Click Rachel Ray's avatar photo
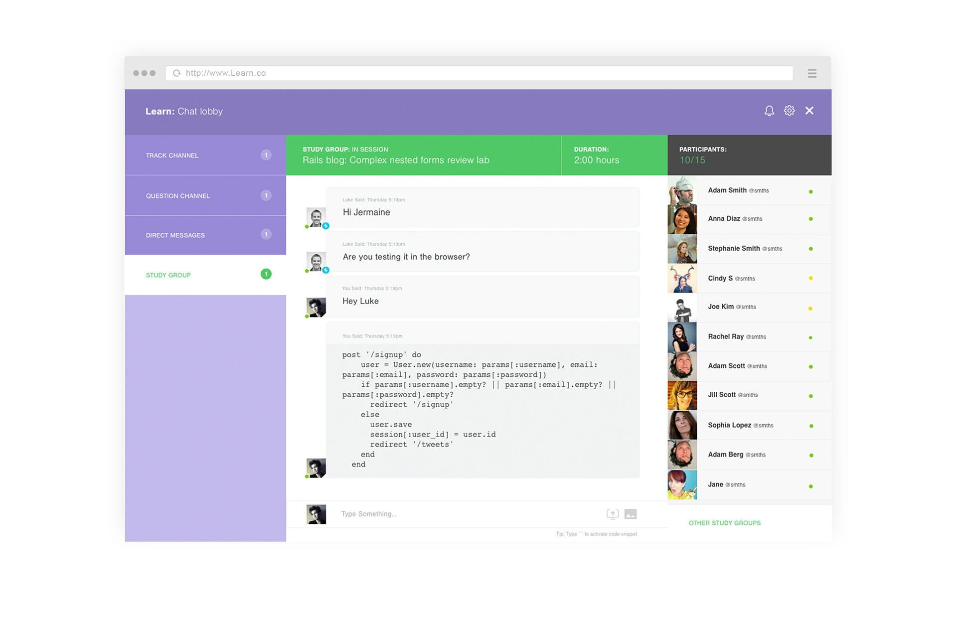 pyautogui.click(x=682, y=337)
